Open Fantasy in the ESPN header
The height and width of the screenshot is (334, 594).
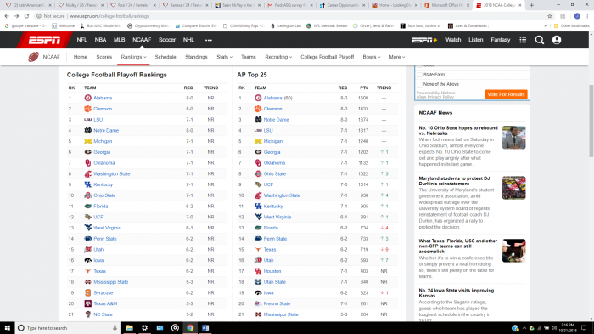[501, 40]
